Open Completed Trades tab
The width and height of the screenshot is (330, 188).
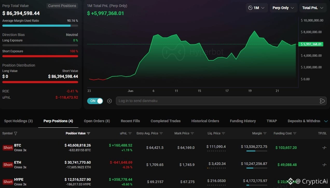(x=166, y=121)
